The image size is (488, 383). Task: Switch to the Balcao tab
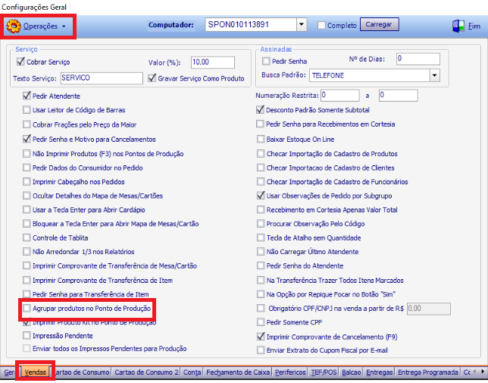[x=352, y=372]
